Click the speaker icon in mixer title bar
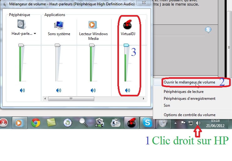The width and height of the screenshot is (232, 161). tap(5, 4)
